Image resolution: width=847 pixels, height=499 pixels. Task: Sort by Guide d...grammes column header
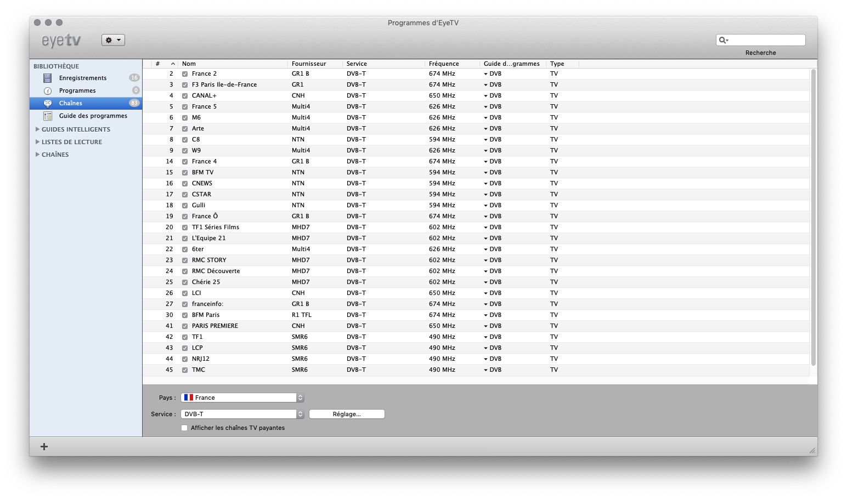click(512, 64)
